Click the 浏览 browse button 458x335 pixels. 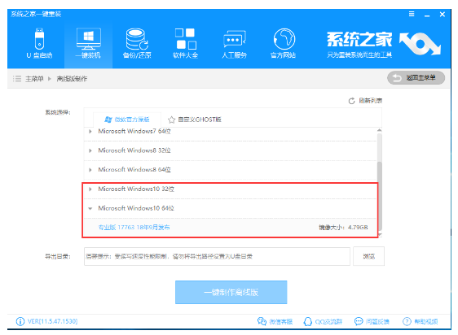[368, 256]
